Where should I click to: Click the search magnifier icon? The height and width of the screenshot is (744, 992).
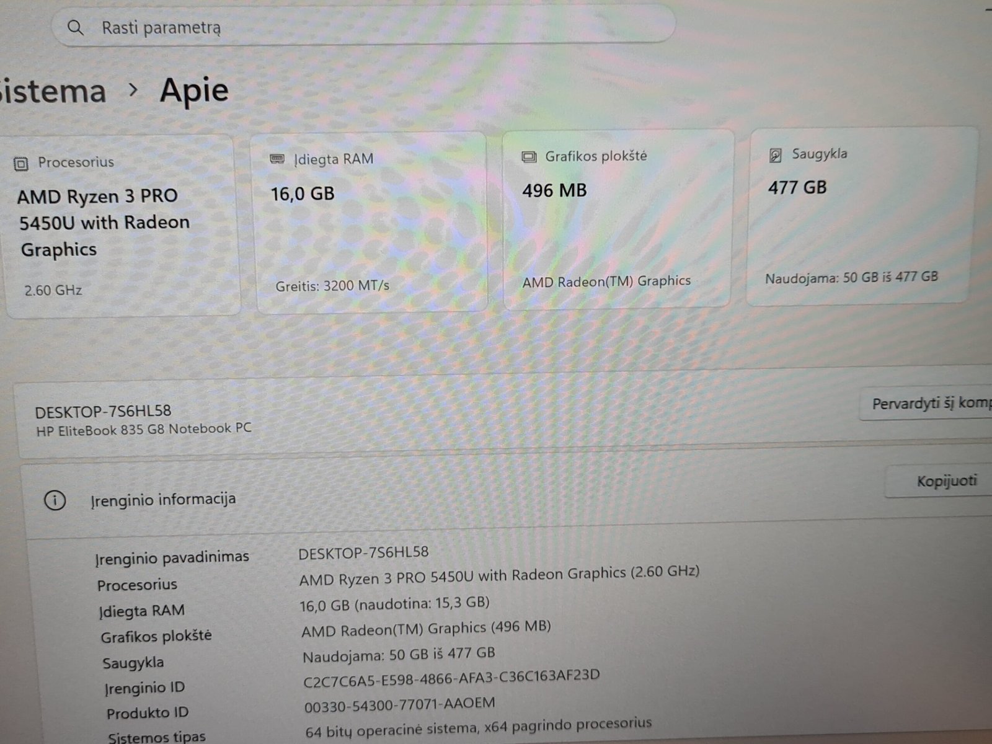(x=76, y=27)
